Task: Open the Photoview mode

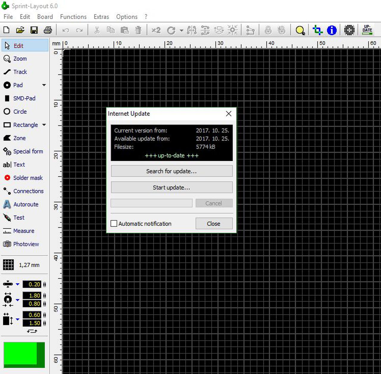Action: tap(25, 244)
